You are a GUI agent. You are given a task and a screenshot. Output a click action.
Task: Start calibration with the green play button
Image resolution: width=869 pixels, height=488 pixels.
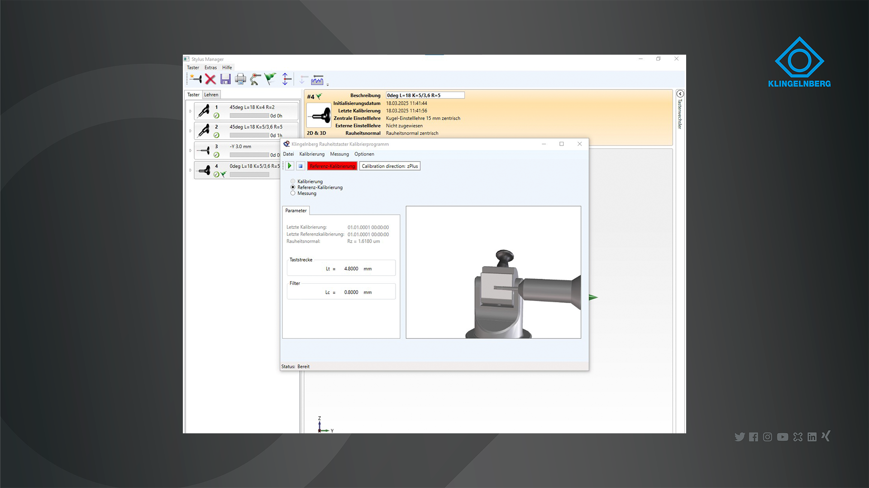tap(290, 166)
